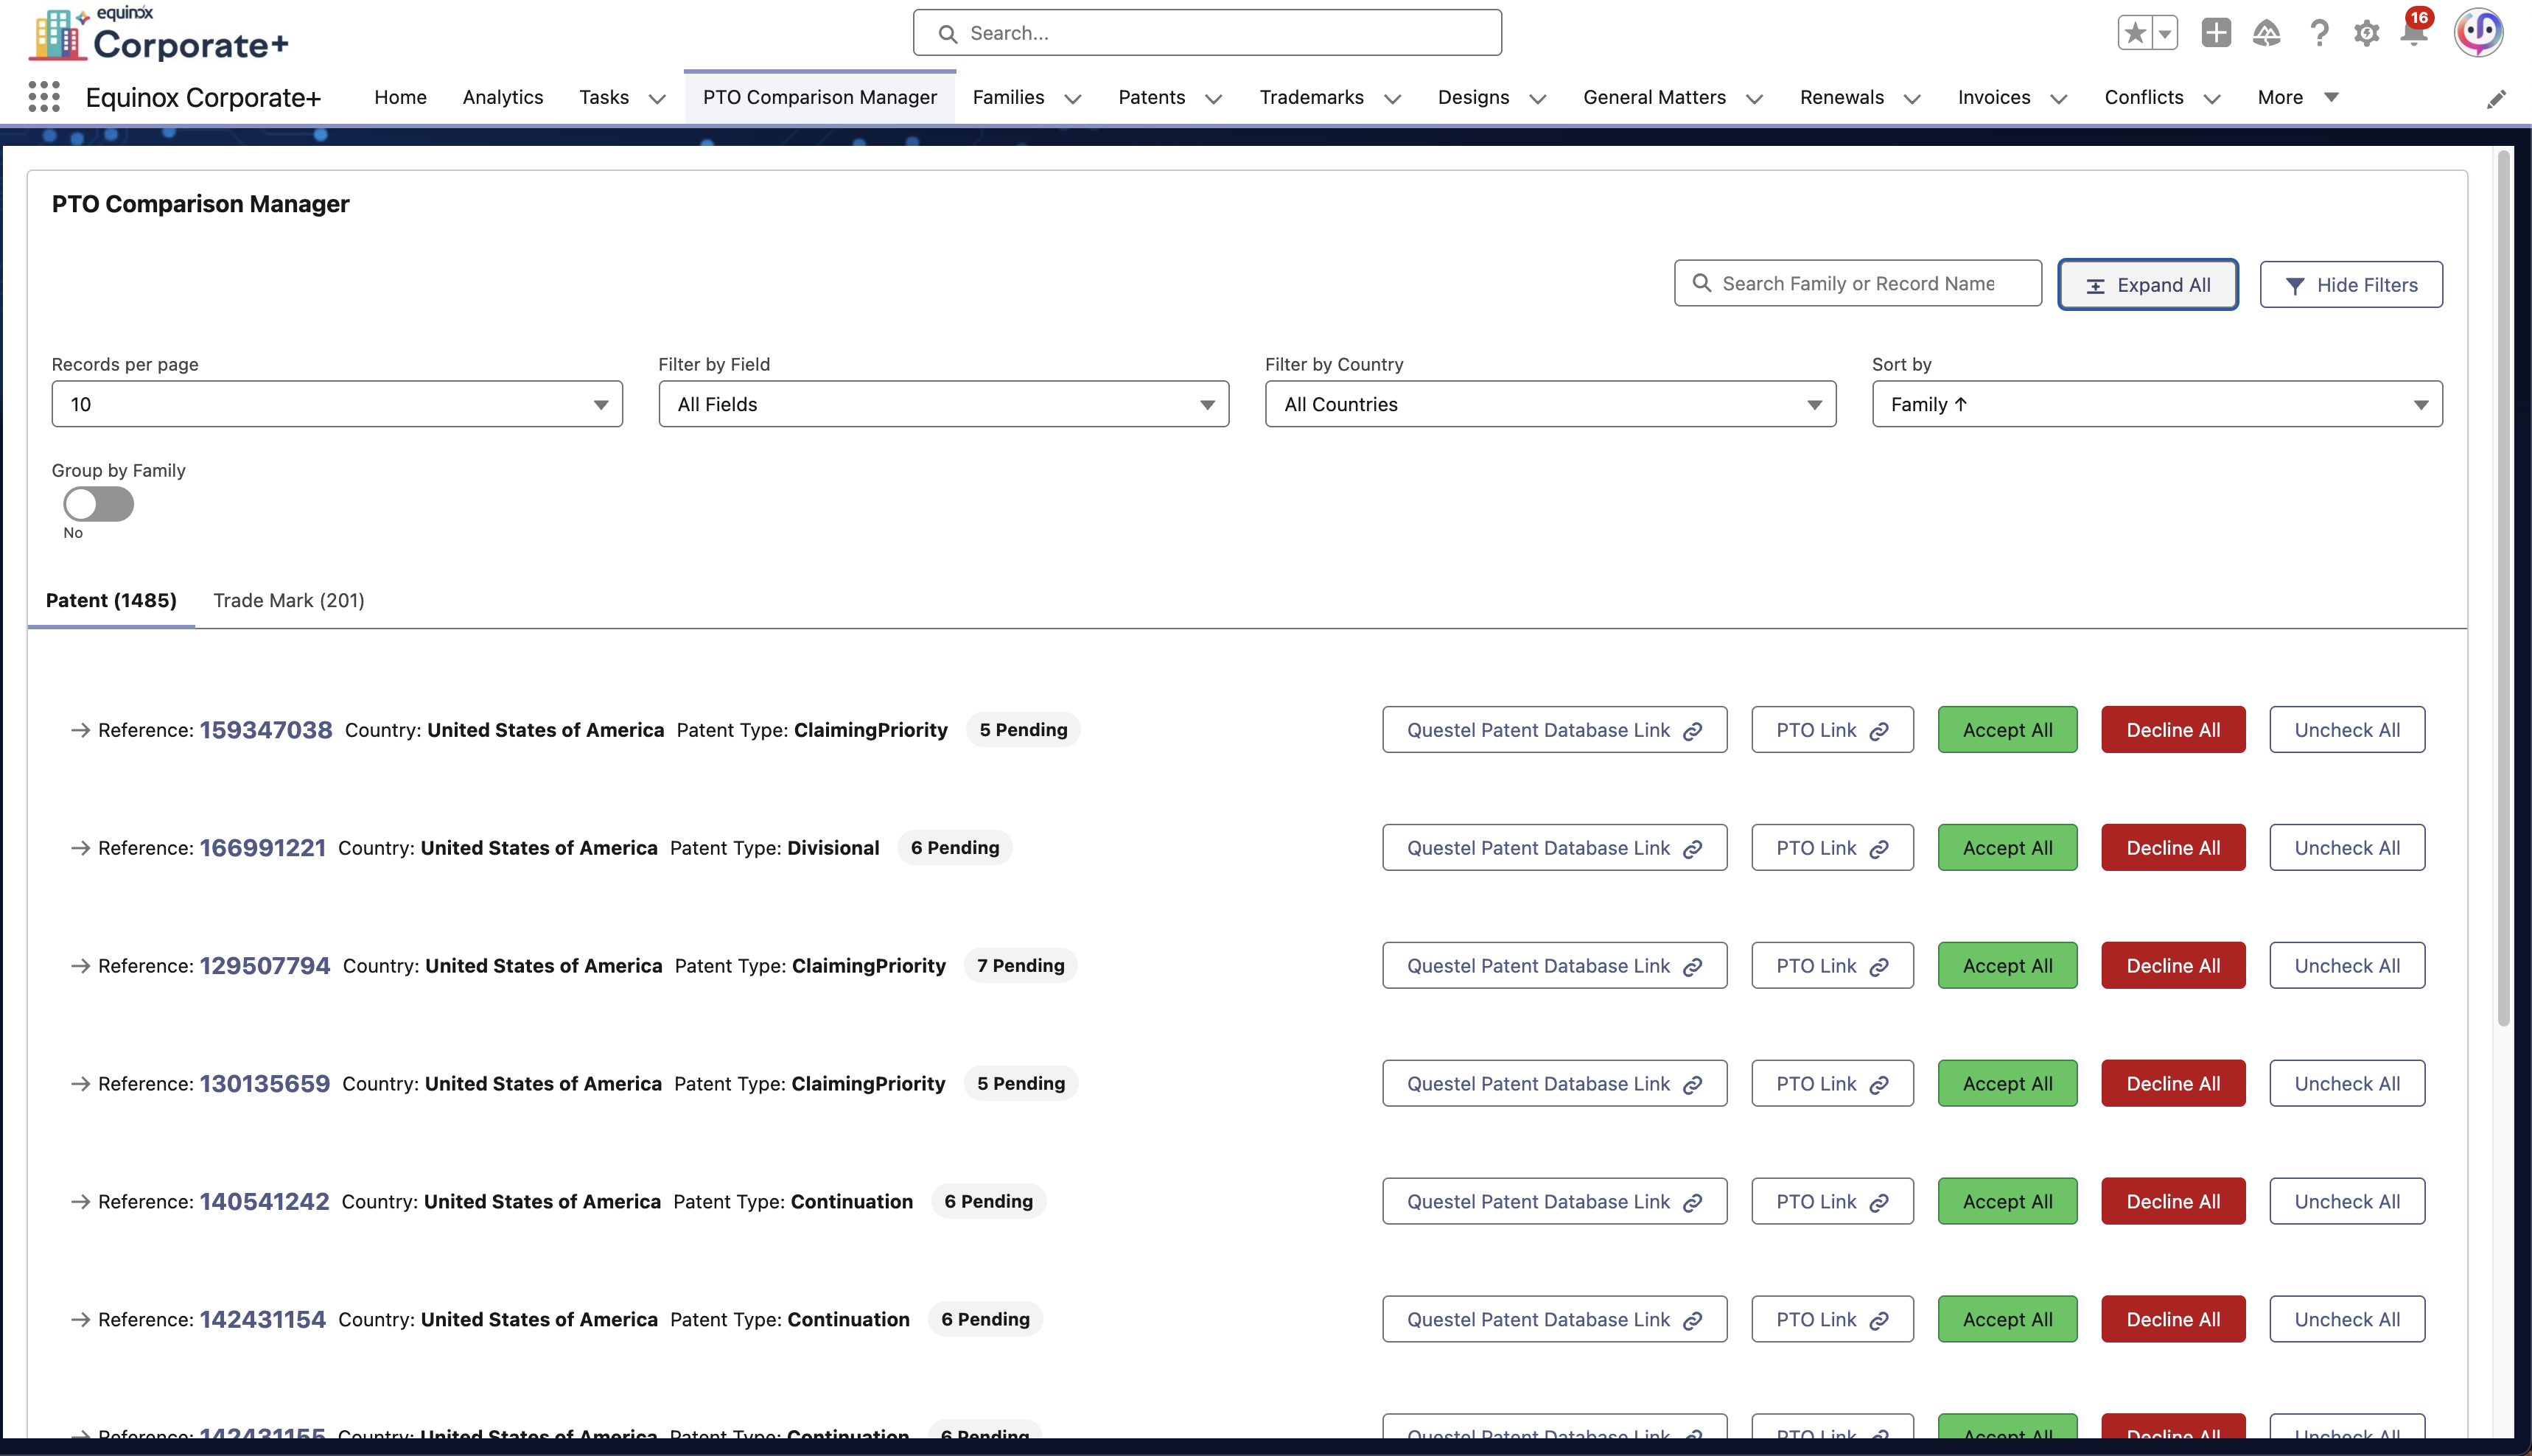Open the Analytics navigation tab
The width and height of the screenshot is (2532, 1456).
(x=502, y=97)
